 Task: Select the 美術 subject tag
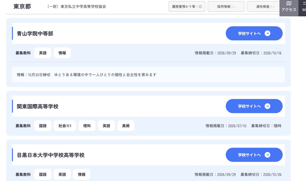(126, 126)
